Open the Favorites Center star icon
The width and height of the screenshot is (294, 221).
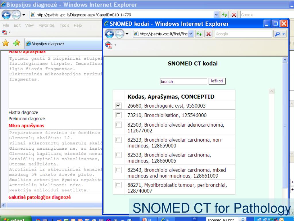tap(5, 43)
